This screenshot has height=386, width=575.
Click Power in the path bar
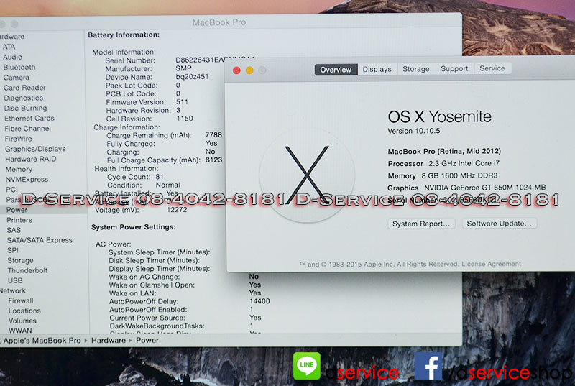[147, 341]
